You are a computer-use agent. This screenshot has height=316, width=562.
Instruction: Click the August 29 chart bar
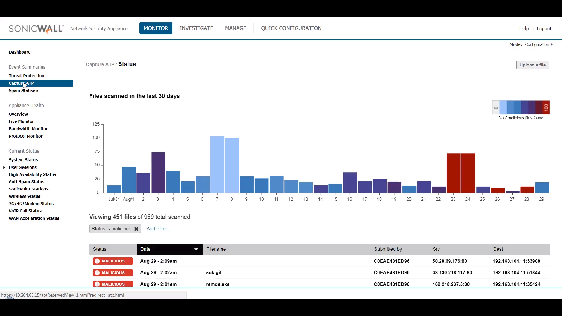542,188
